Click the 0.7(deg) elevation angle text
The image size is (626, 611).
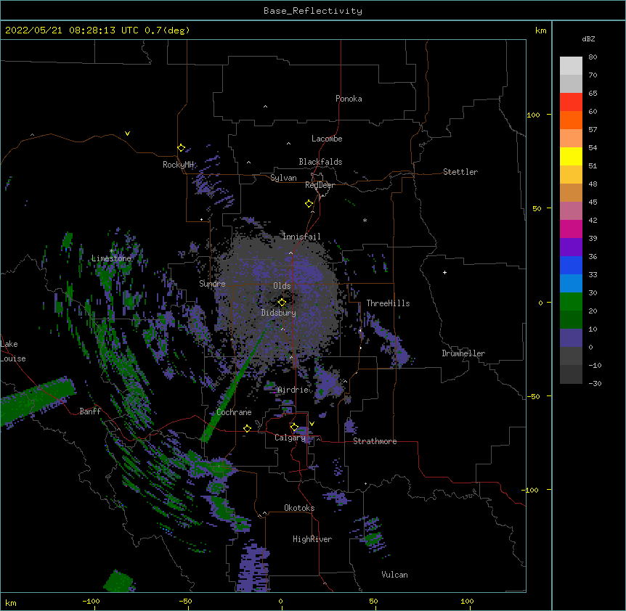167,30
